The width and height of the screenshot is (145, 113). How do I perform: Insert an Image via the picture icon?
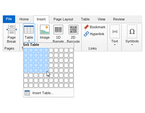(x=45, y=30)
